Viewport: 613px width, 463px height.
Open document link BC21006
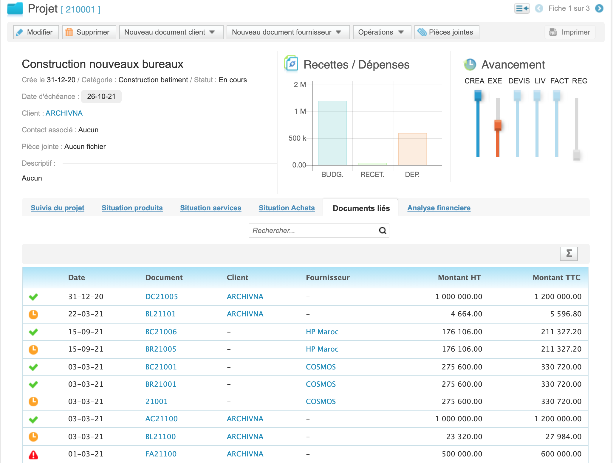pyautogui.click(x=161, y=332)
